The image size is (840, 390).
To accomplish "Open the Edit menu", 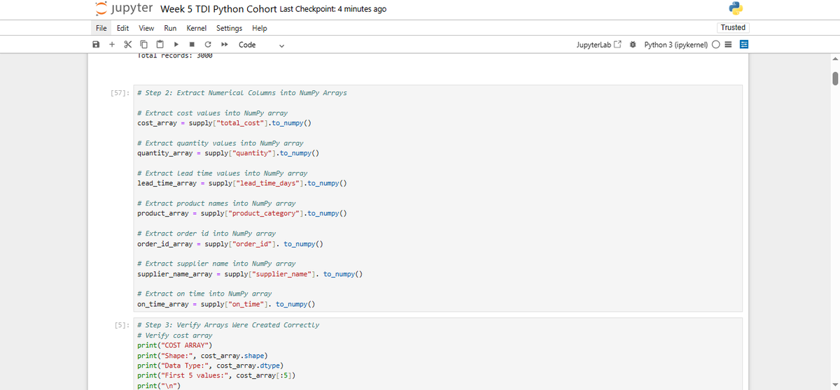I will pos(122,28).
